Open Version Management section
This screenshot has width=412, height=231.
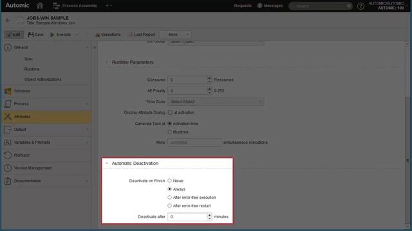(47, 168)
